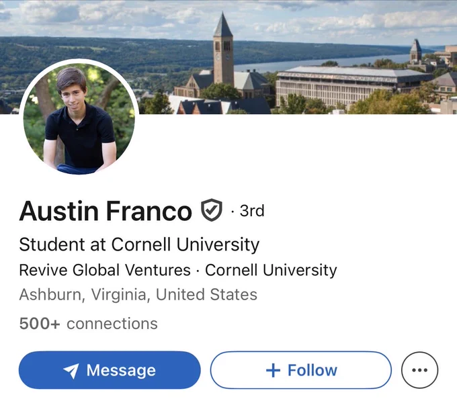Follow Austin Franco via the Follow label
457x405 pixels.
click(313, 370)
